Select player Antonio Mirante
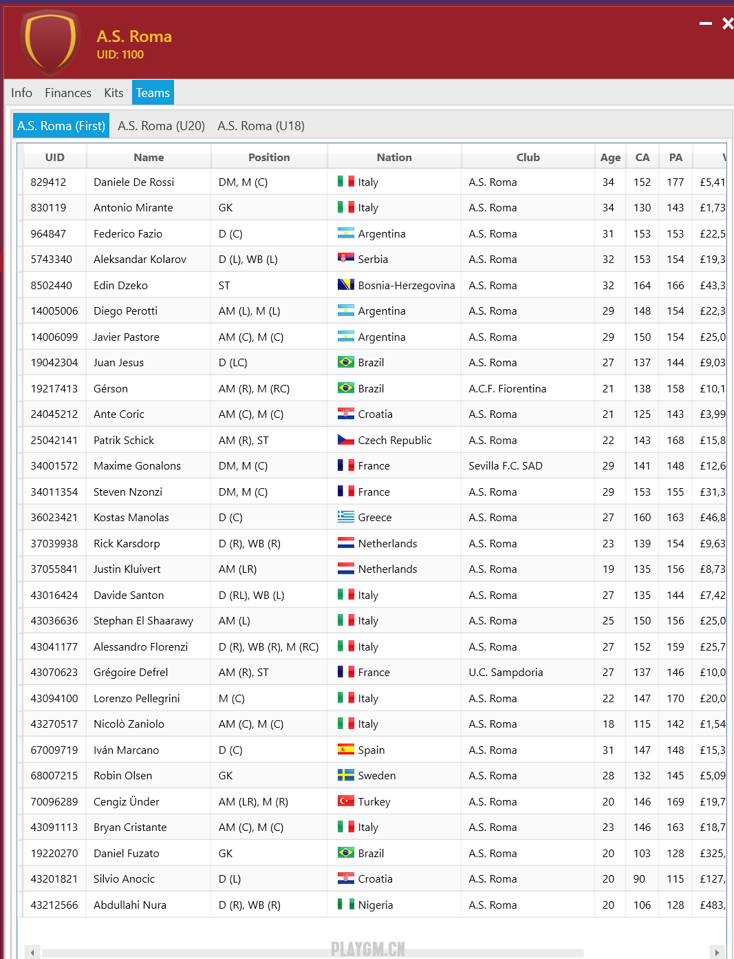Viewport: 734px width, 959px height. coord(375,208)
